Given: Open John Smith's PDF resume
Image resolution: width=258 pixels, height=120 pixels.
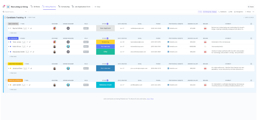Looking at the screenshot, I should (205, 85).
